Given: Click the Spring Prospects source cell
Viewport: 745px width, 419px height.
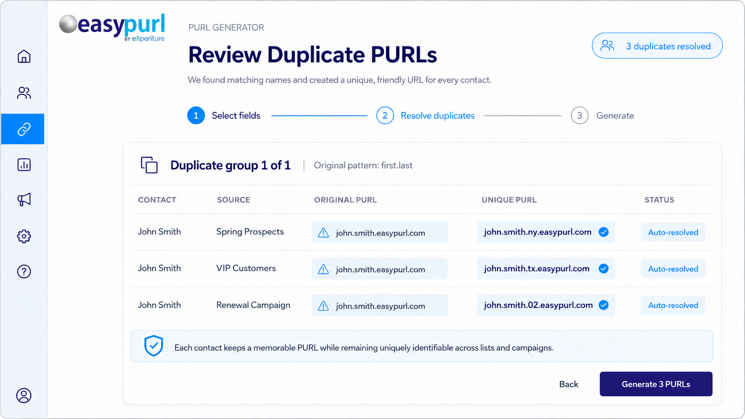Looking at the screenshot, I should (250, 232).
